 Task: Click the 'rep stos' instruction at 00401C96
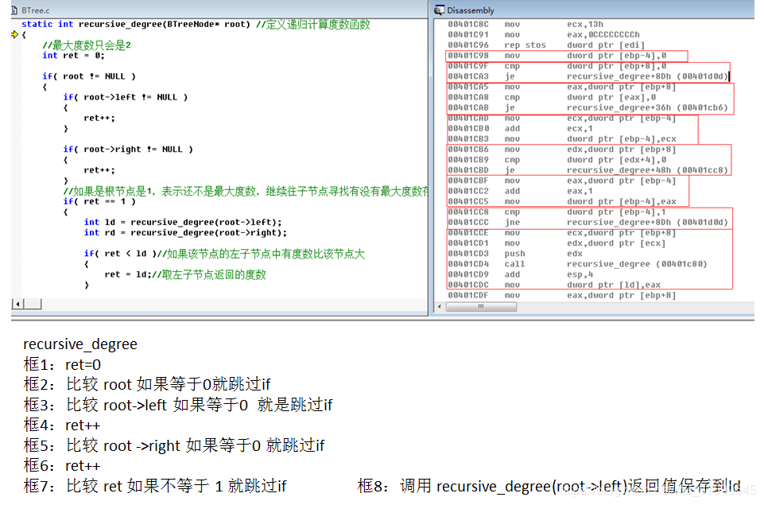click(546, 45)
